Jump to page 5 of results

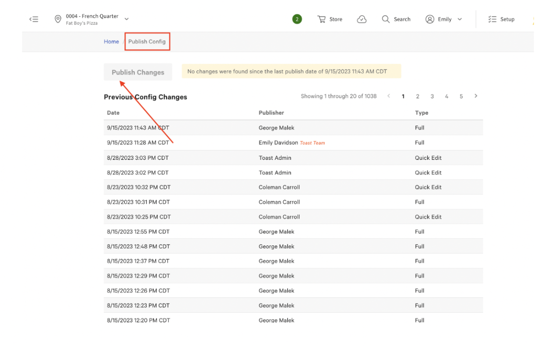click(x=461, y=97)
